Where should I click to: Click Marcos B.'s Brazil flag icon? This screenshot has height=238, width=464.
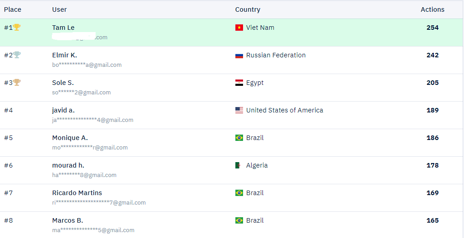(x=239, y=221)
